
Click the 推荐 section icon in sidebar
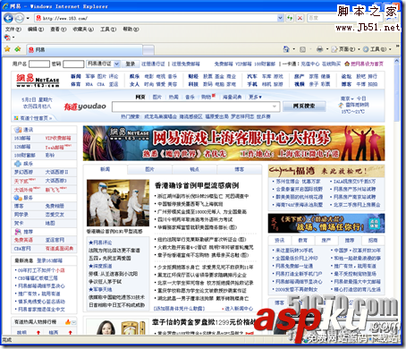click(x=18, y=232)
